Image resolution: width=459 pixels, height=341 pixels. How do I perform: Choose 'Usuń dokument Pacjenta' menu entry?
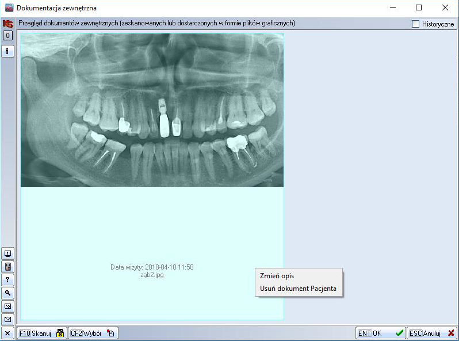point(298,289)
